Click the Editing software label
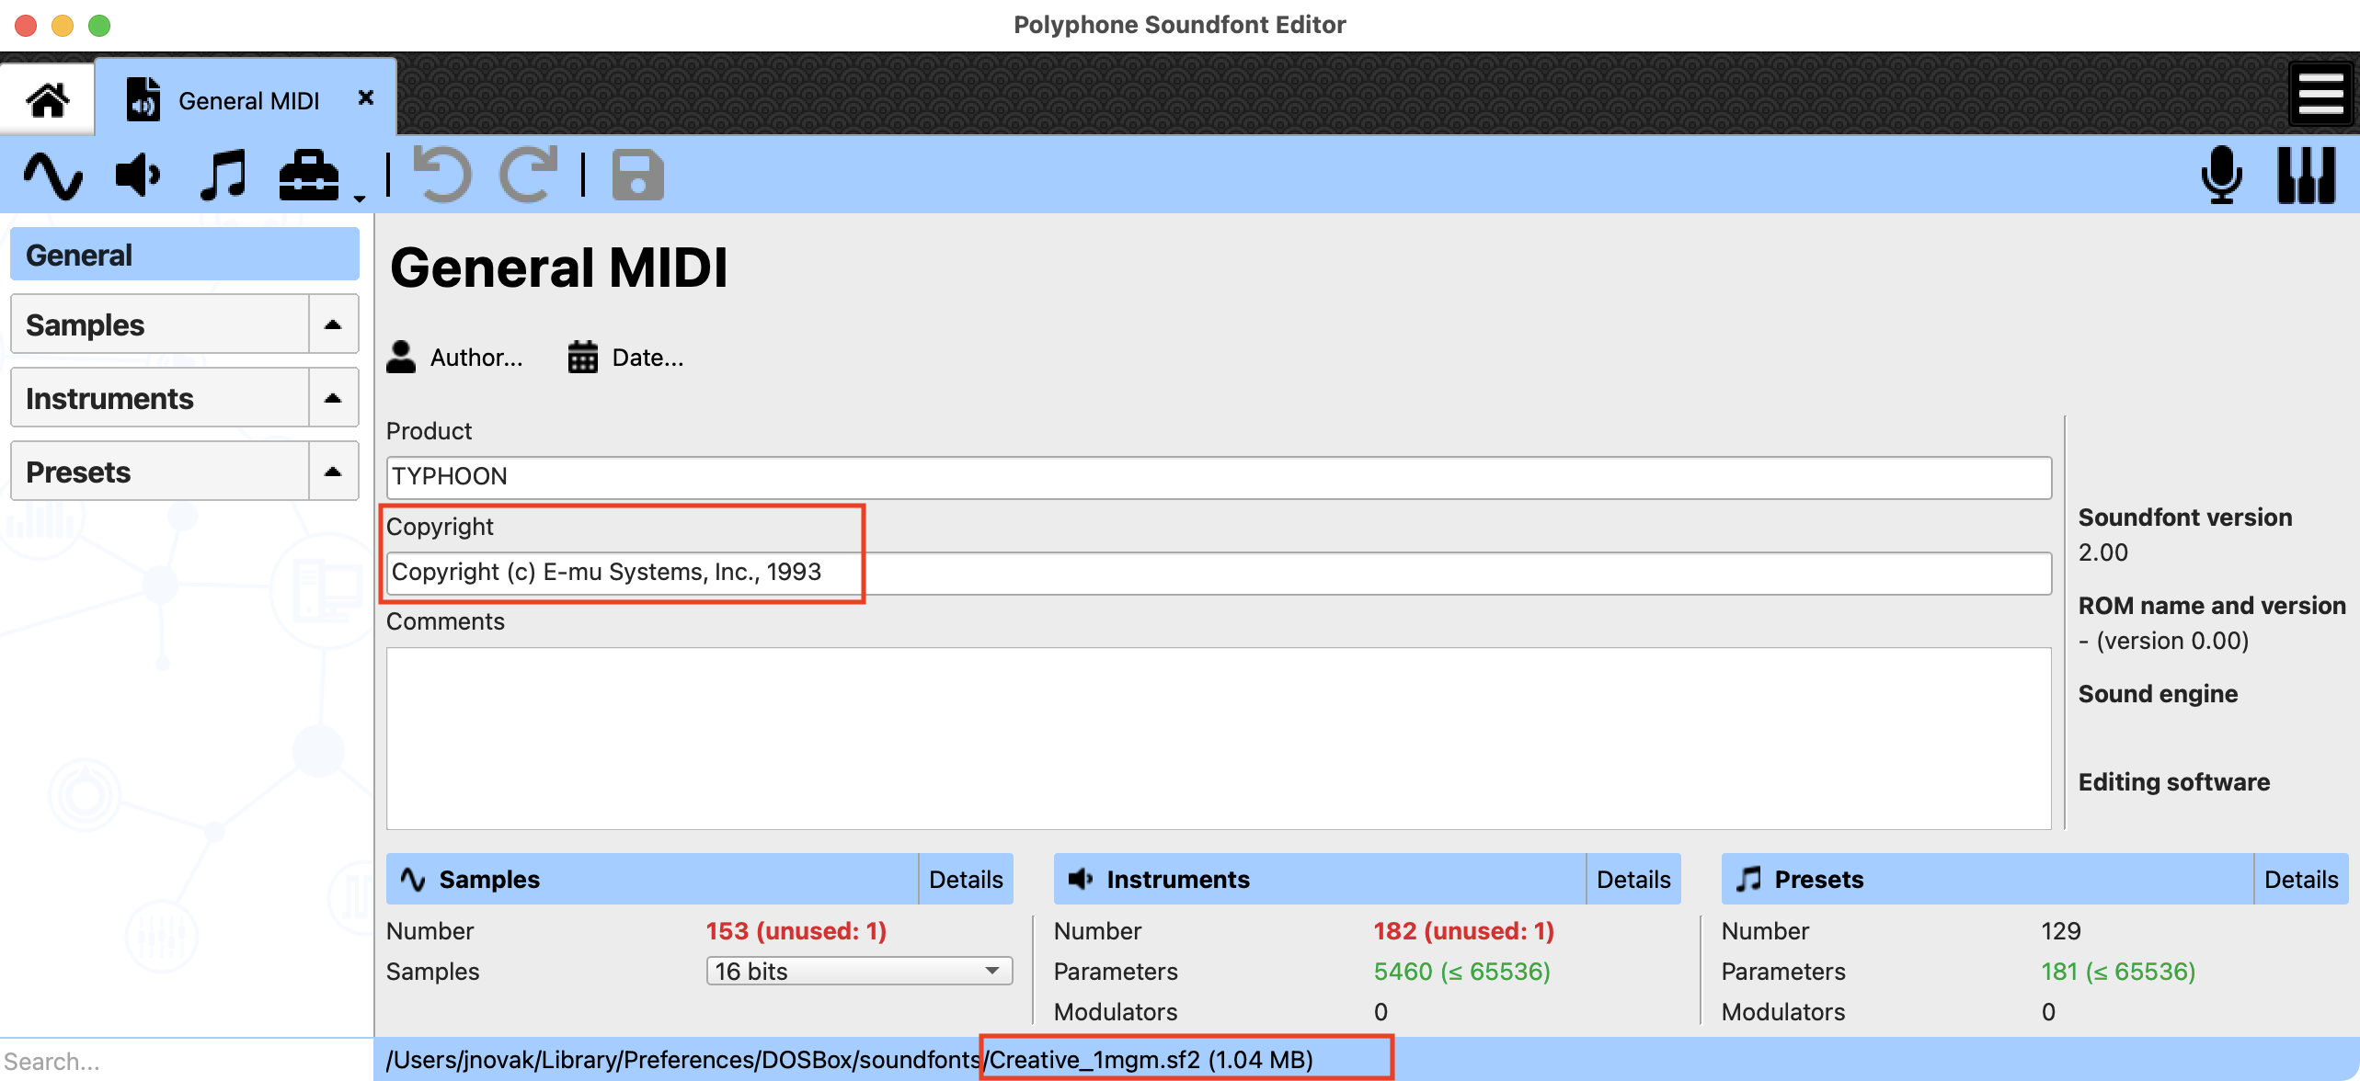Screen dimensions: 2360x1081 pos(2174,782)
